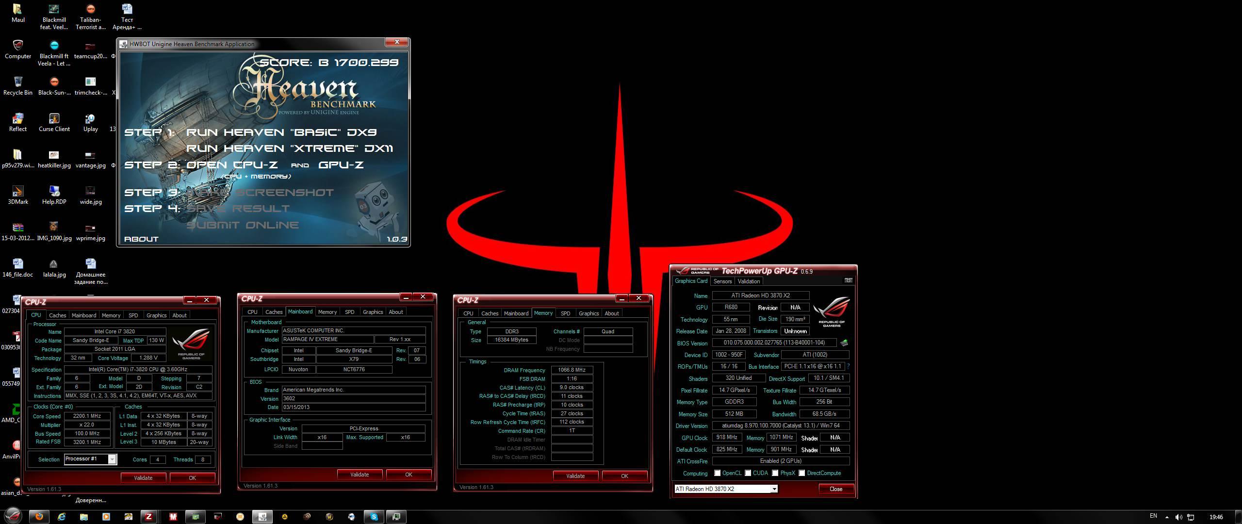Click the Core Speed value '2200.1 MHz'

point(87,416)
